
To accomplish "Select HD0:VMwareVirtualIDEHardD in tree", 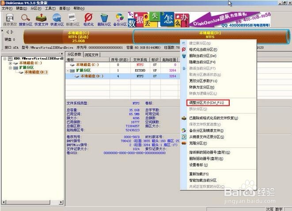I will (x=38, y=59).
